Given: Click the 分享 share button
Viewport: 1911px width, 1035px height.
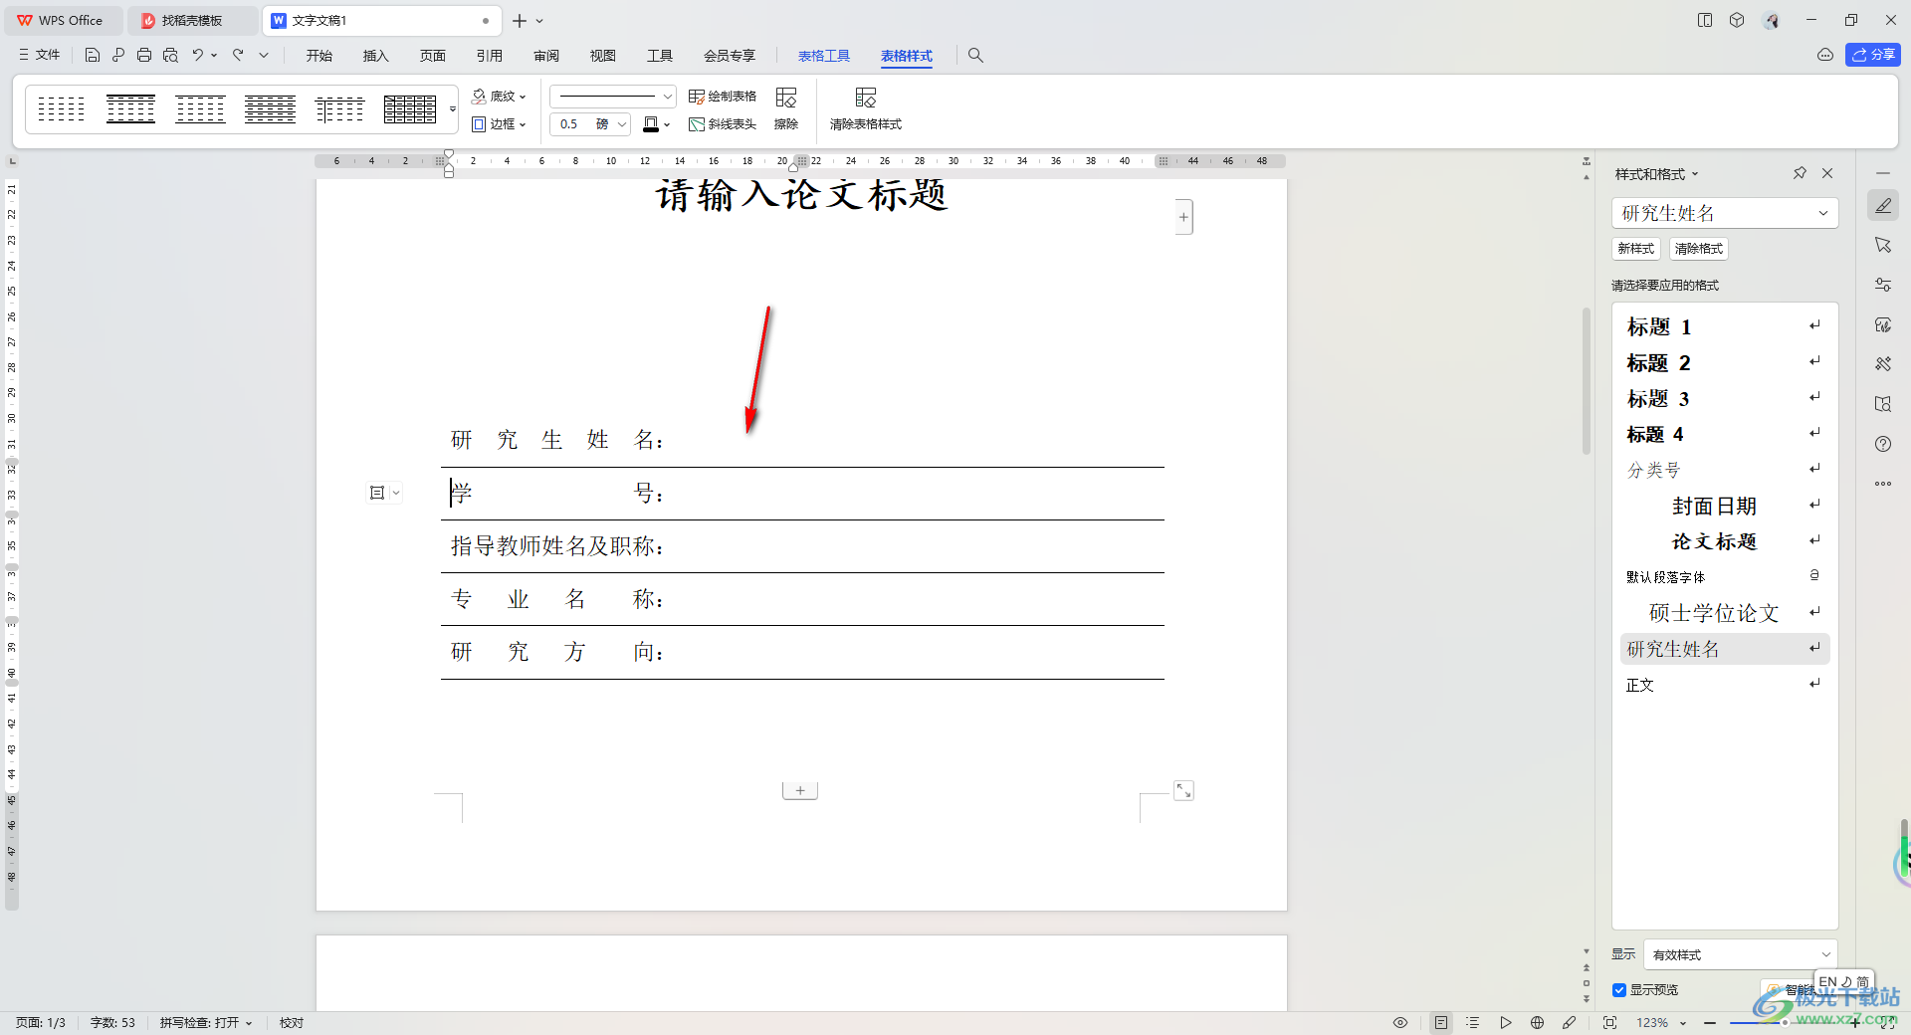Looking at the screenshot, I should point(1873,55).
